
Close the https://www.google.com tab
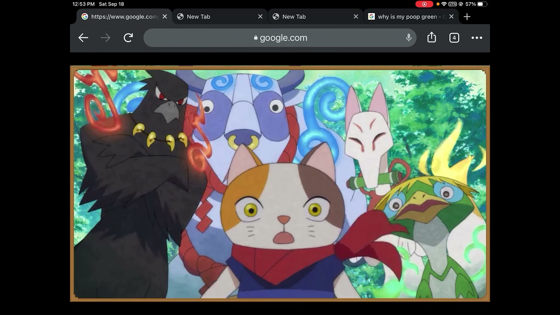164,17
